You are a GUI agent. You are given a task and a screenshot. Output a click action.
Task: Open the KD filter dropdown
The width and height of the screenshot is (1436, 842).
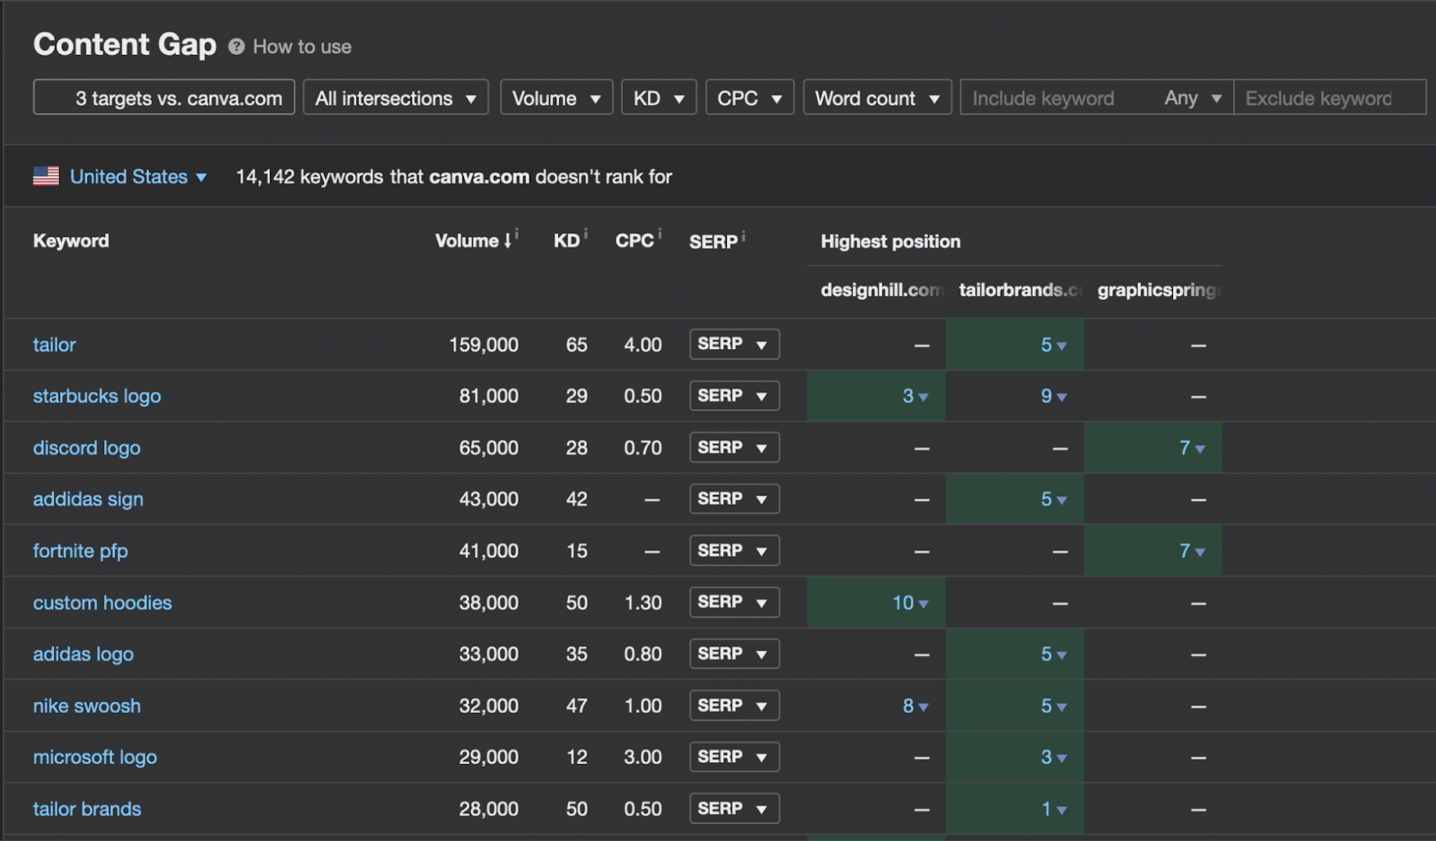point(658,98)
